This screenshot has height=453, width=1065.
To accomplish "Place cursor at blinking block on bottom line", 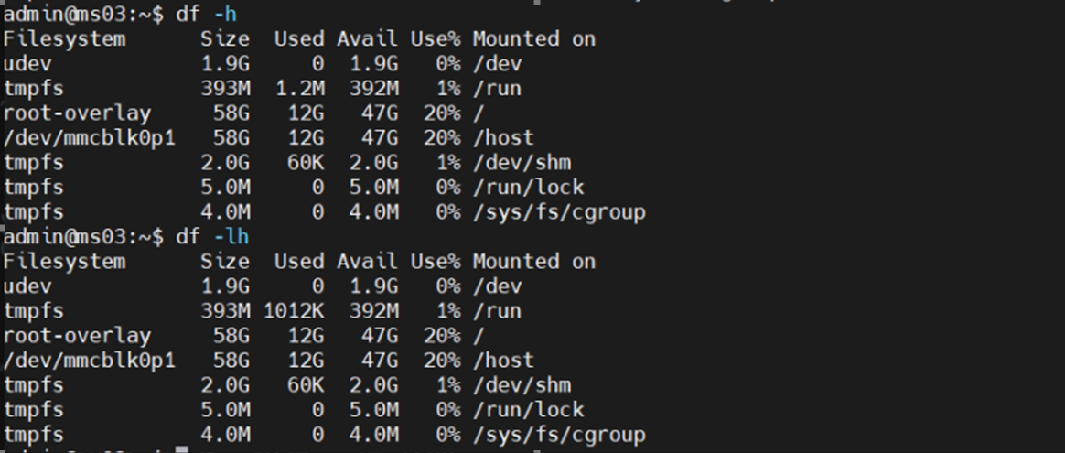I will (181, 449).
